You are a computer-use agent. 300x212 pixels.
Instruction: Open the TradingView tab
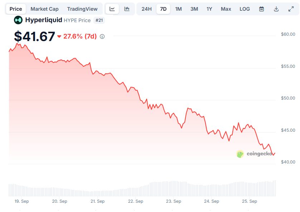(82, 9)
